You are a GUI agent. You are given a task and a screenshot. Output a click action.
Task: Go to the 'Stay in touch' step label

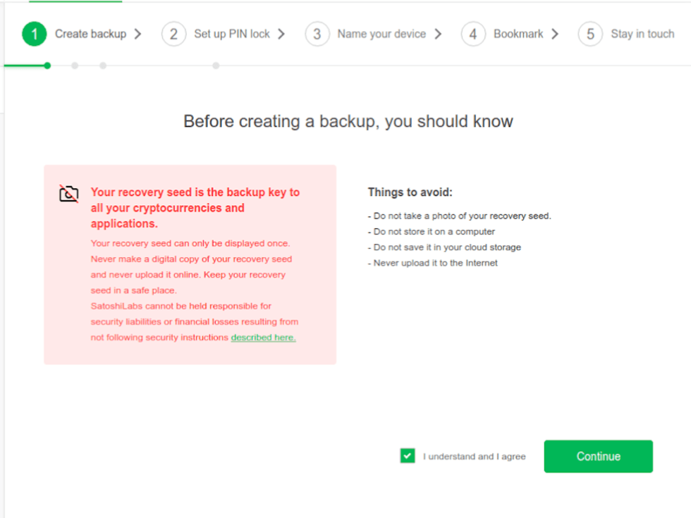pyautogui.click(x=642, y=34)
